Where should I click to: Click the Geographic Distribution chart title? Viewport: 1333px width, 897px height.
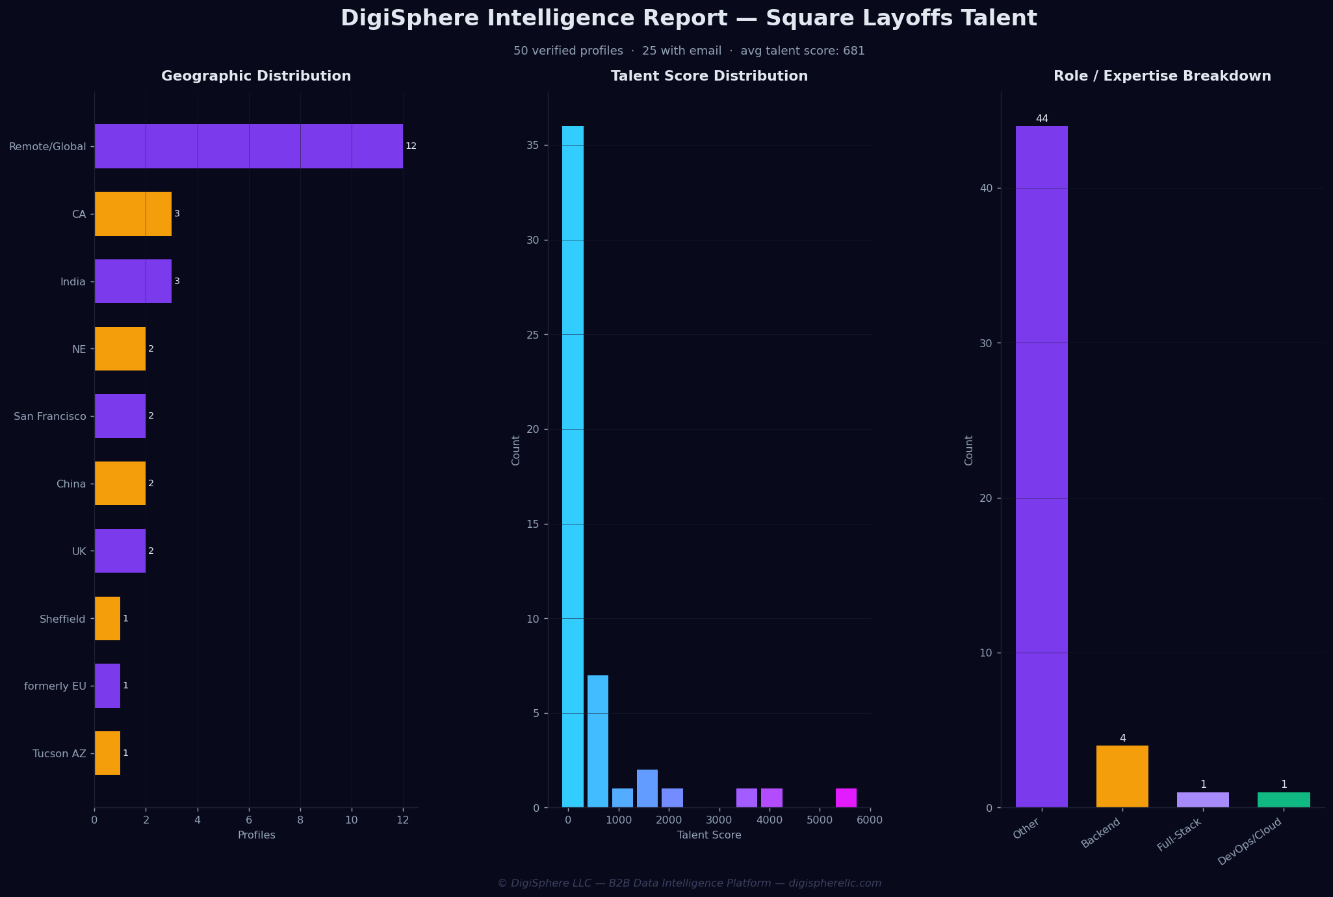[256, 76]
